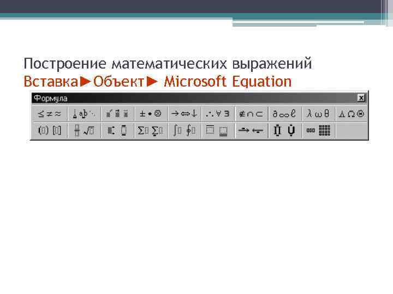Open the products and set theory templates palette

tap(285, 130)
